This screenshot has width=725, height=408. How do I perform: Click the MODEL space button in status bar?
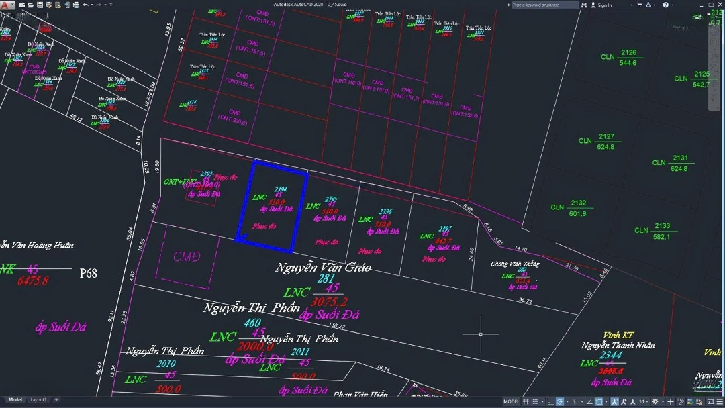click(512, 401)
